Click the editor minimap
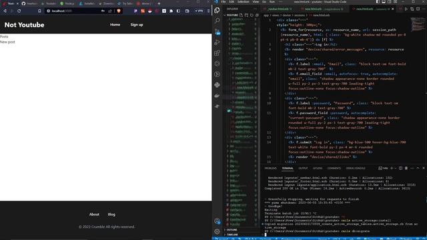427x240 pixels. point(418,25)
